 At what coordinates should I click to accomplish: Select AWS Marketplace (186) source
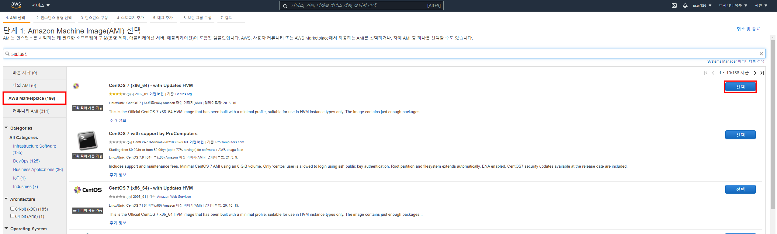tap(35, 98)
